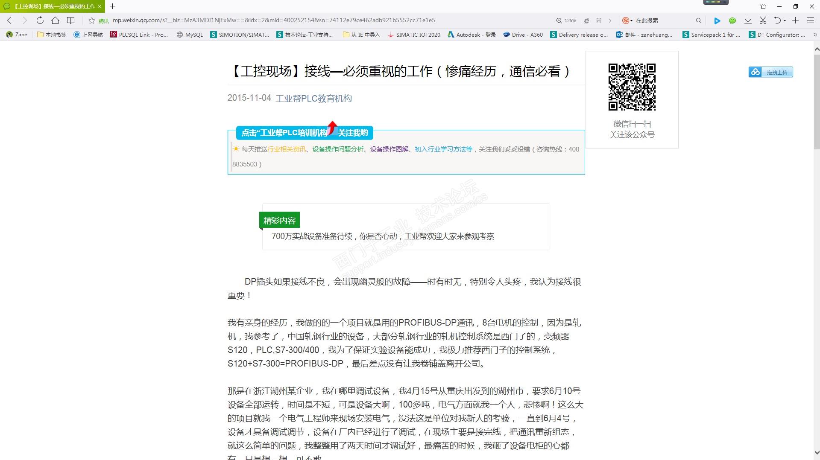Screen dimensions: 820x460
Task: Click the vertical scrollbar thumb
Action: [x=816, y=102]
